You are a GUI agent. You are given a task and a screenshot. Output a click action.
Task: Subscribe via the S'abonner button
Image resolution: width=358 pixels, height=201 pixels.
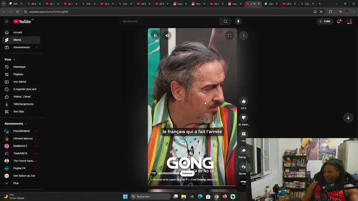pos(187,173)
